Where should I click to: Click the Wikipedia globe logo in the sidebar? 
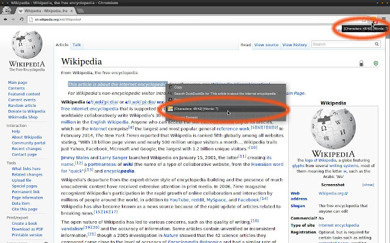pyautogui.click(x=27, y=45)
